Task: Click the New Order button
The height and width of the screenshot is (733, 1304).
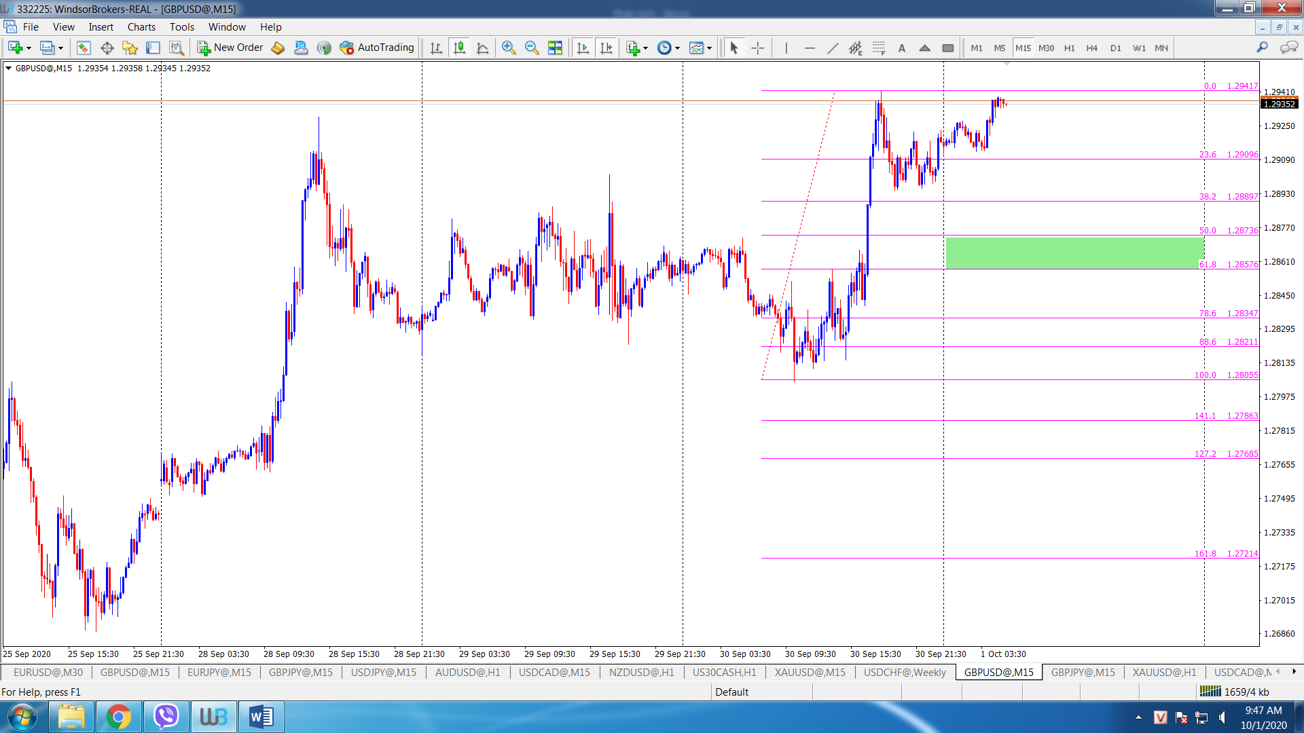Action: pos(230,48)
